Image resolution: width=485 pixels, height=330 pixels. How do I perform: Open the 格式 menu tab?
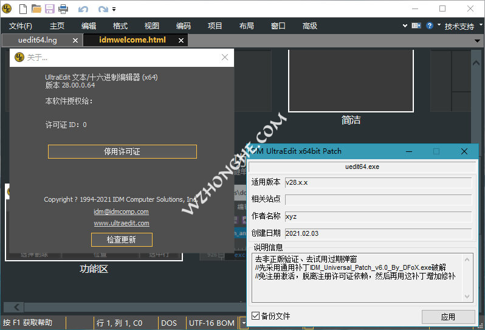[120, 26]
